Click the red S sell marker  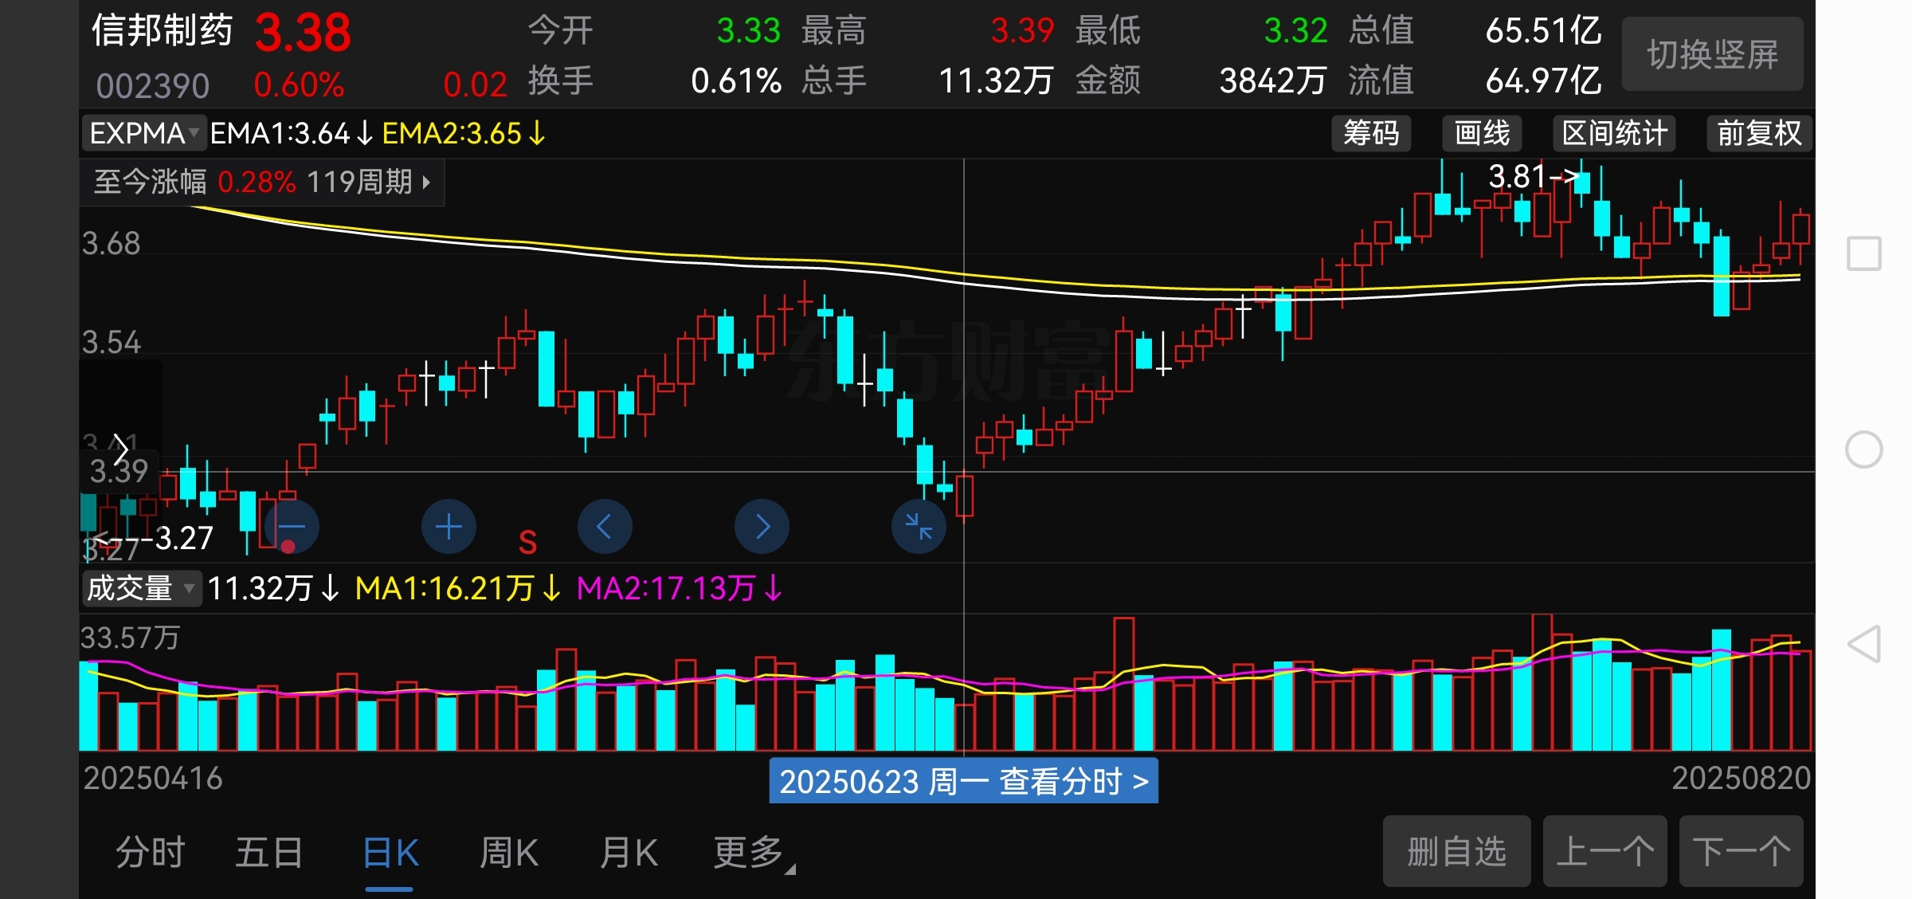[x=527, y=543]
